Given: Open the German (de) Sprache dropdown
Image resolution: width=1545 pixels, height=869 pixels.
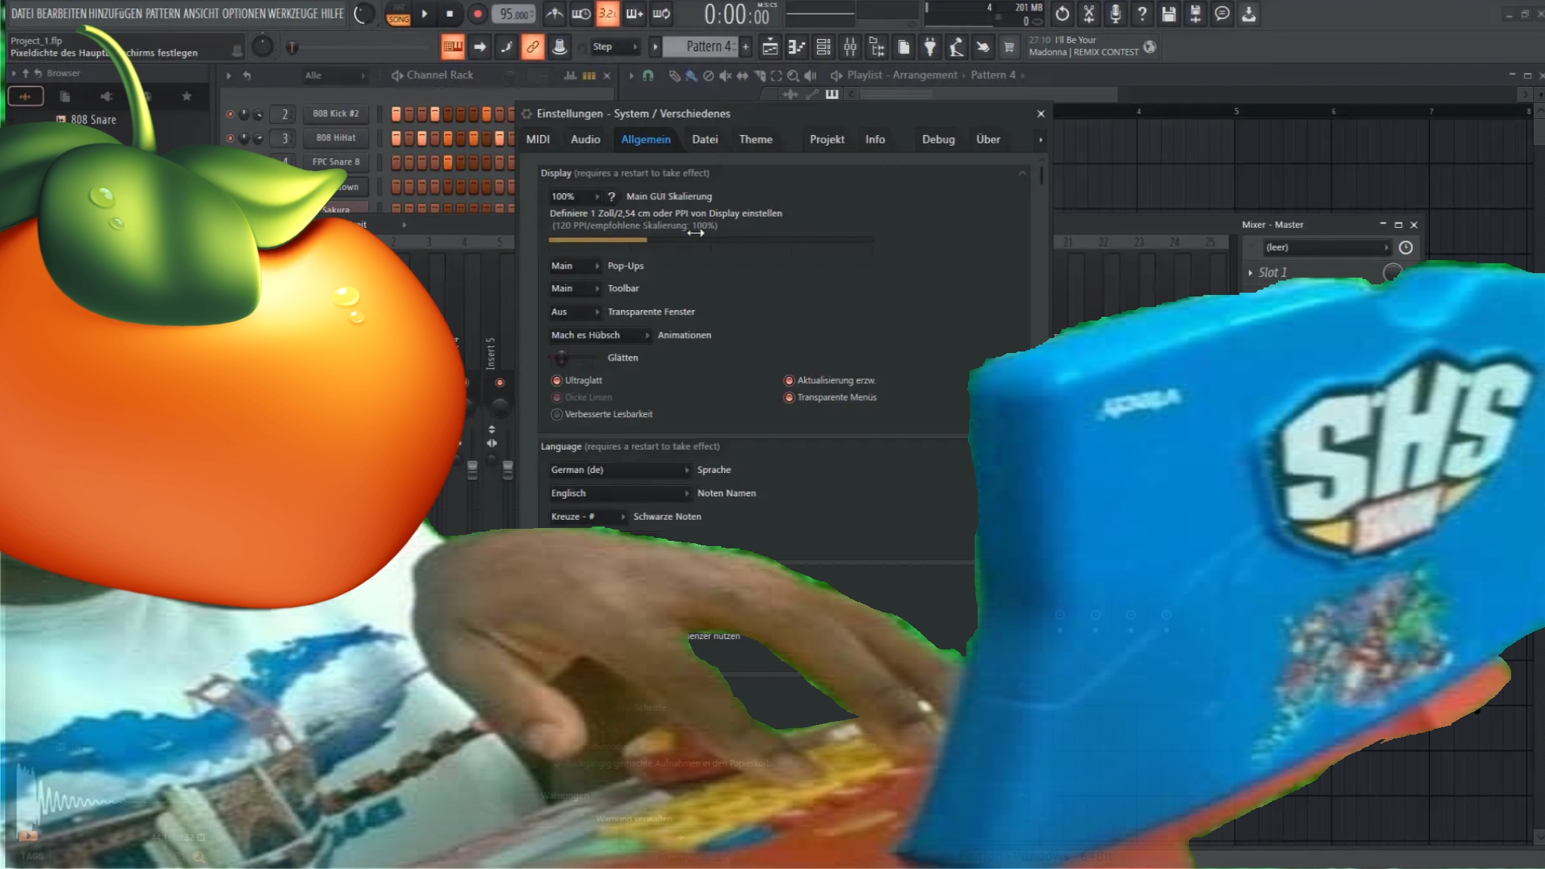Looking at the screenshot, I should tap(619, 470).
